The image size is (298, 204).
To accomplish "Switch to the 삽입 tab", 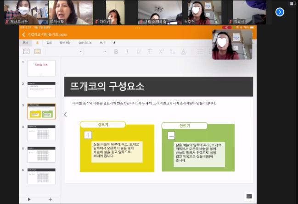I will pos(49,43).
